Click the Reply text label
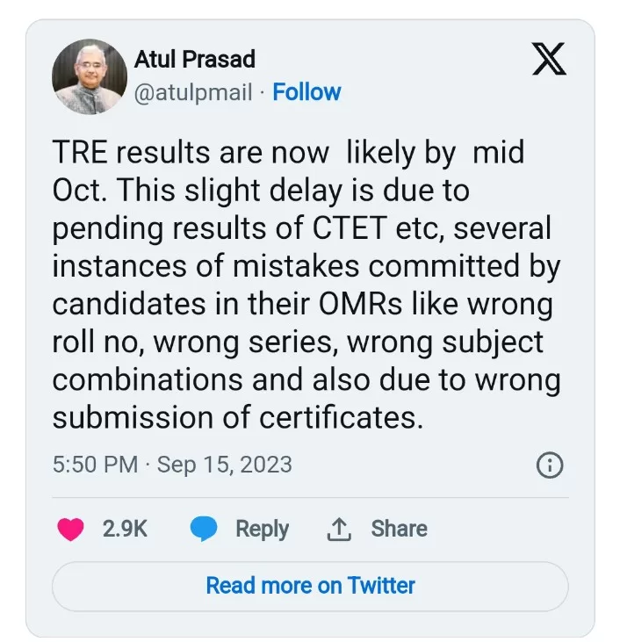This screenshot has height=642, width=620. click(x=262, y=529)
